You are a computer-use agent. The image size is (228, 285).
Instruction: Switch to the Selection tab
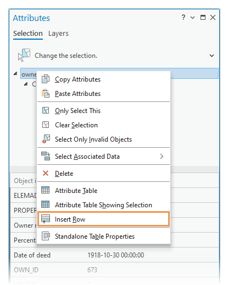click(x=28, y=34)
